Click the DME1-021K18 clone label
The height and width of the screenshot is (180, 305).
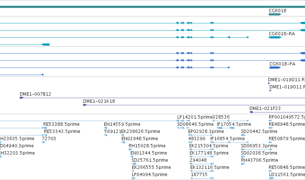(x=99, y=101)
